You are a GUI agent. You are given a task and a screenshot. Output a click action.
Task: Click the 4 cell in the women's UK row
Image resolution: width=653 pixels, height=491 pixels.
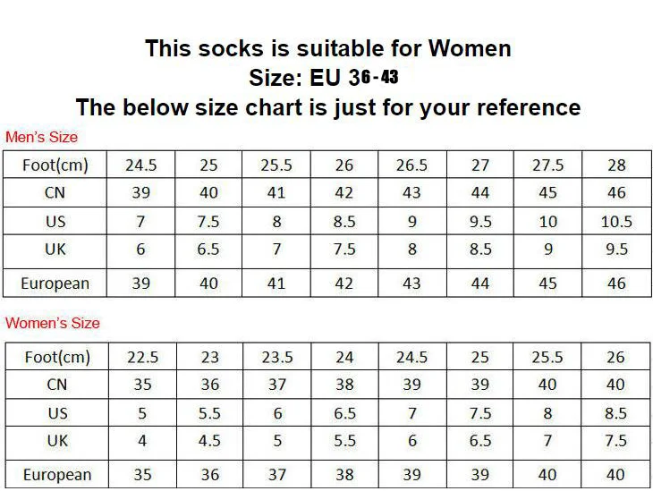point(141,441)
